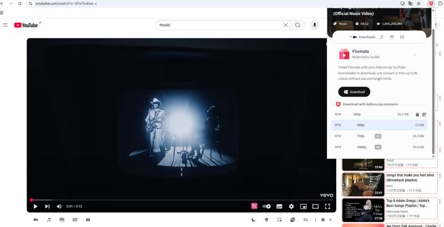
Task: Select the MP4 1080p HD download row
Action: (x=379, y=147)
